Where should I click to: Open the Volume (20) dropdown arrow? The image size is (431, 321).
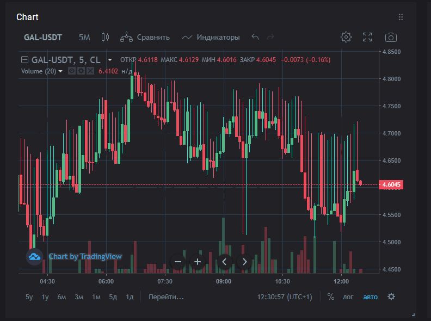(x=60, y=71)
